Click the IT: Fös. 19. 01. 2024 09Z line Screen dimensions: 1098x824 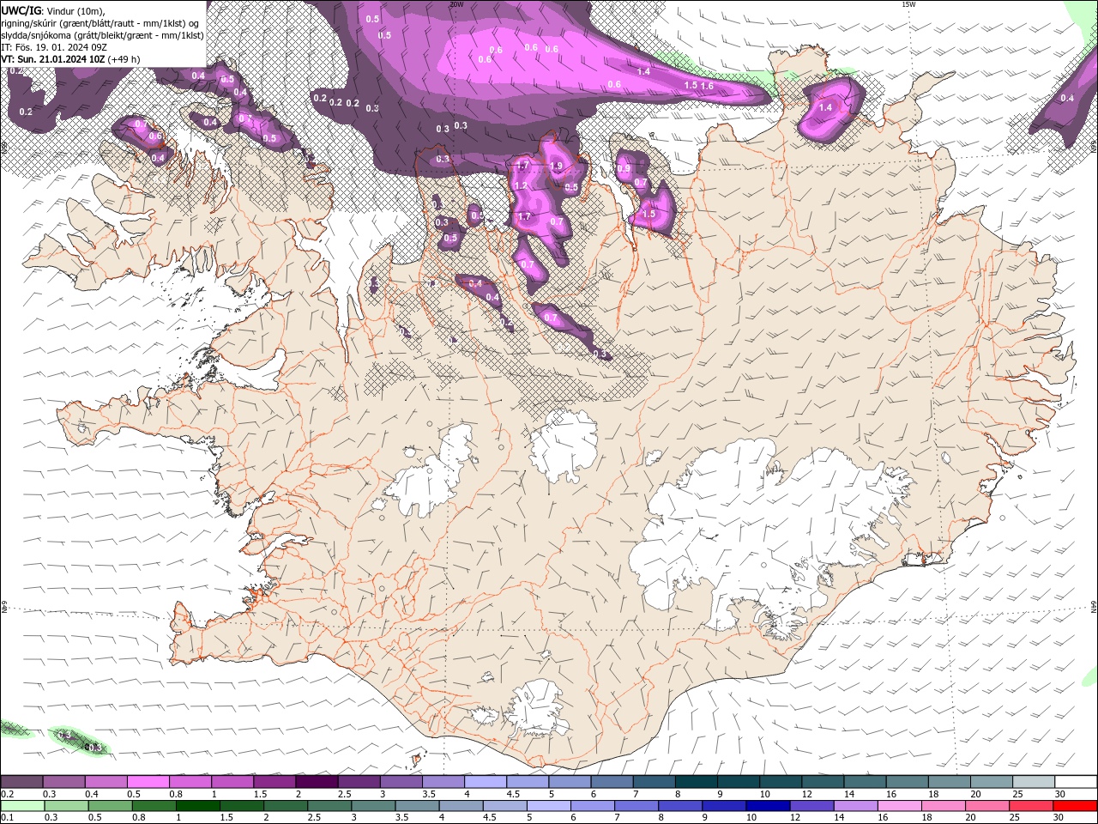[54, 47]
